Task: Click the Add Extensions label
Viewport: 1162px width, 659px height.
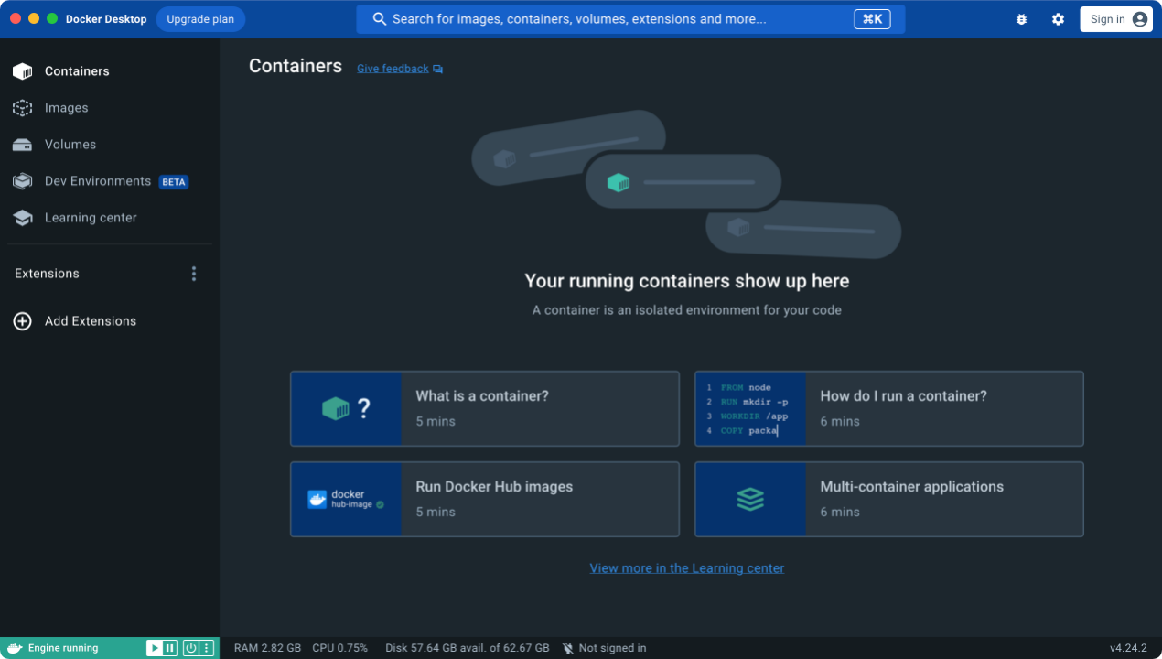Action: [x=91, y=321]
